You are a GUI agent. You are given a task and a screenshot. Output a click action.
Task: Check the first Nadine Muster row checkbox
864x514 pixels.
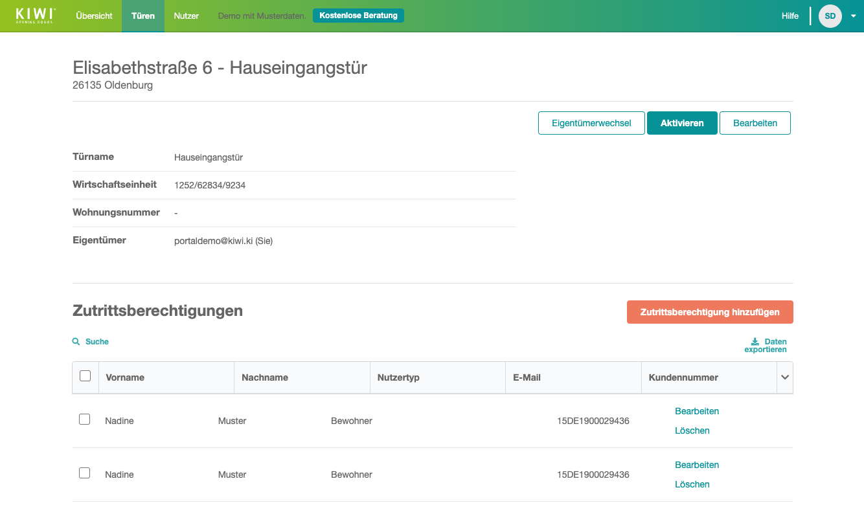(84, 419)
